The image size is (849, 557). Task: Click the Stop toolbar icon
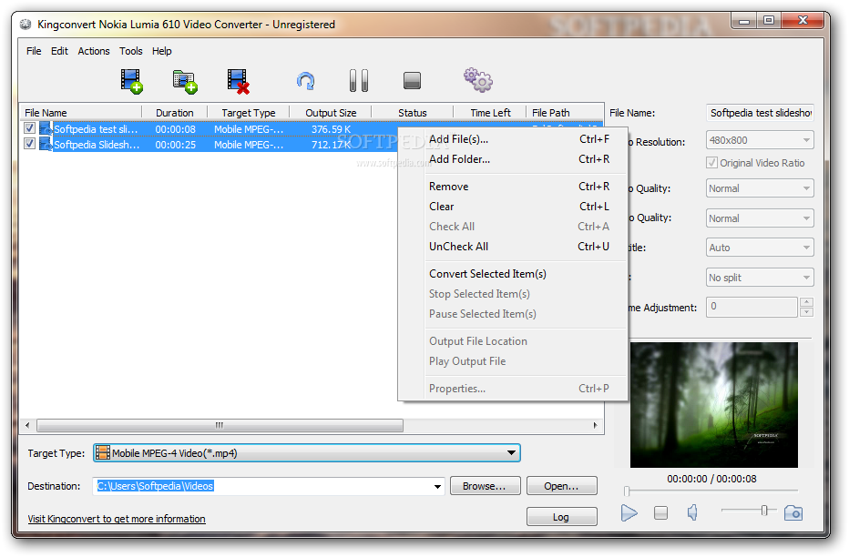412,81
